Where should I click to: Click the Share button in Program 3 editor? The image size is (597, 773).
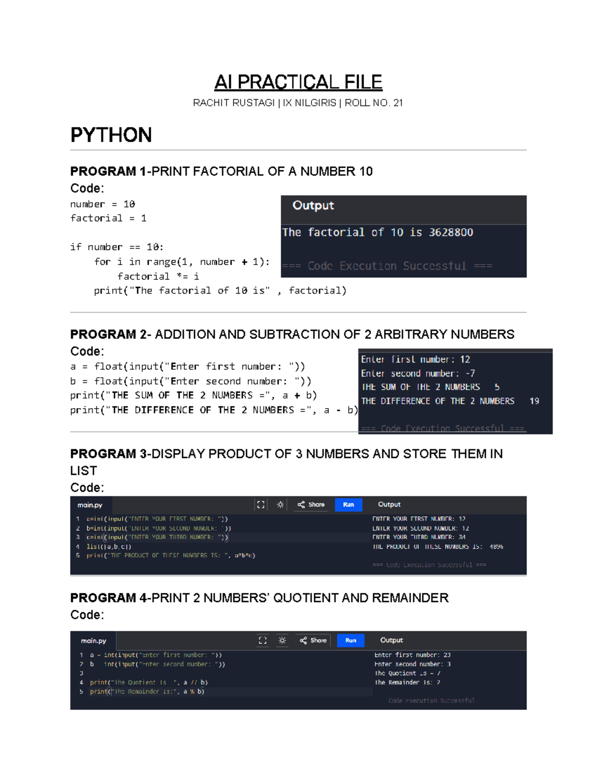(311, 505)
